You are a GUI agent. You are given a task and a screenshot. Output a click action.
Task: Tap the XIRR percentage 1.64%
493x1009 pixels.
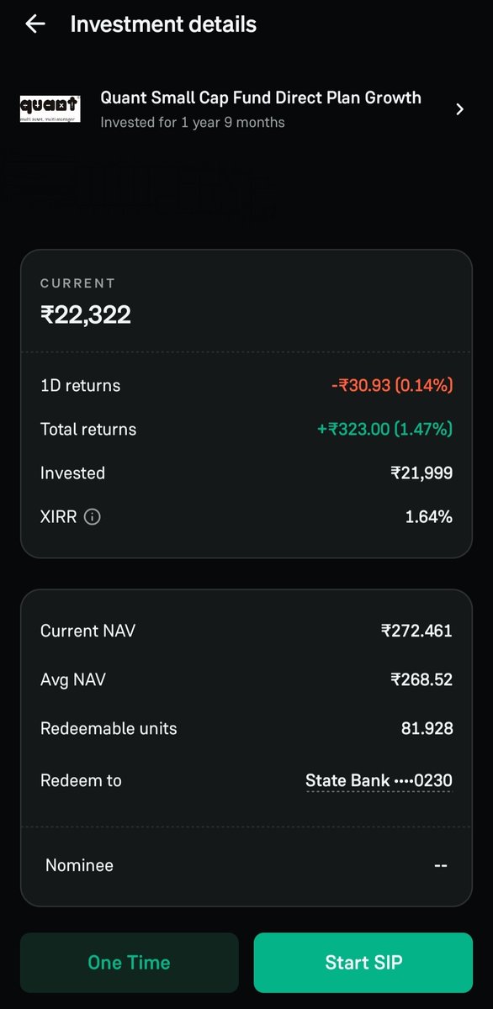(429, 517)
